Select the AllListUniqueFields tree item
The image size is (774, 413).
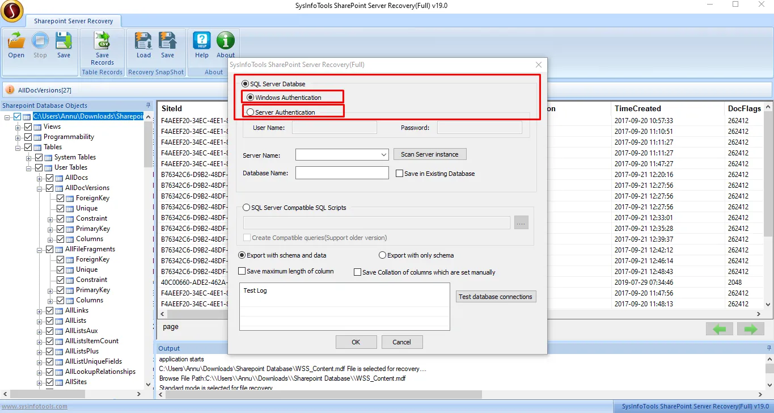click(x=94, y=361)
